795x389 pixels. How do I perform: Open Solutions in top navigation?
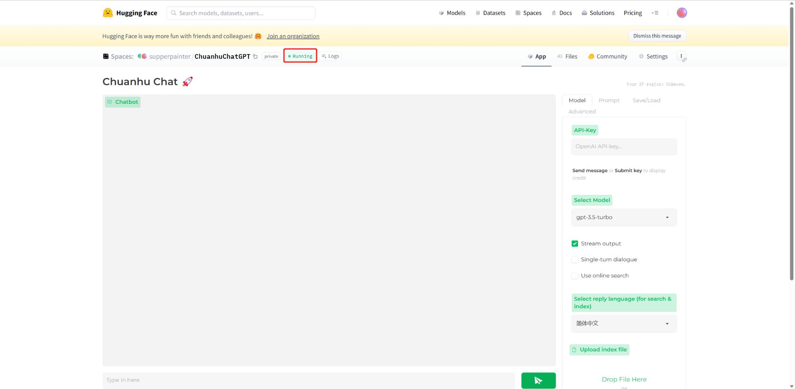(x=598, y=13)
